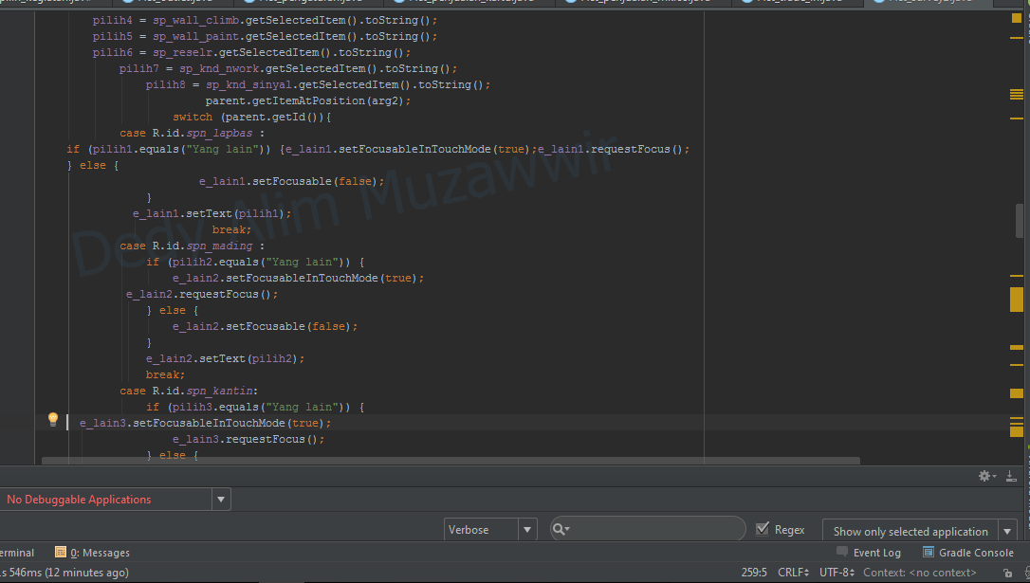The image size is (1030, 583).
Task: Click the 259:5 line position indicator
Action: click(754, 572)
